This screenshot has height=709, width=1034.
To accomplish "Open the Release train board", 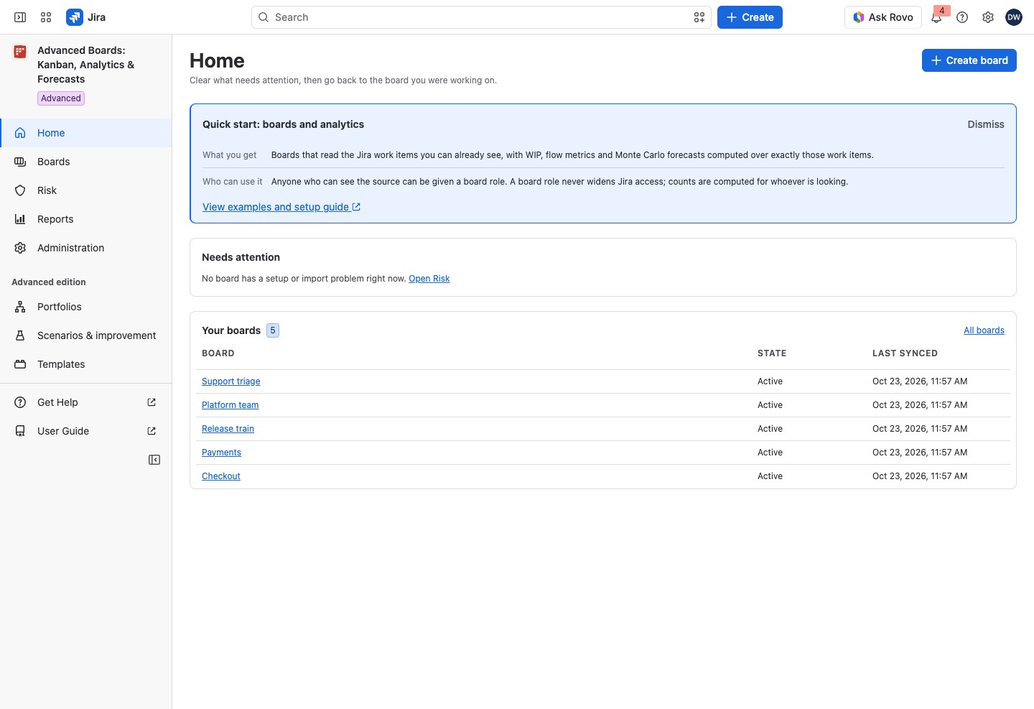I will pos(228,429).
